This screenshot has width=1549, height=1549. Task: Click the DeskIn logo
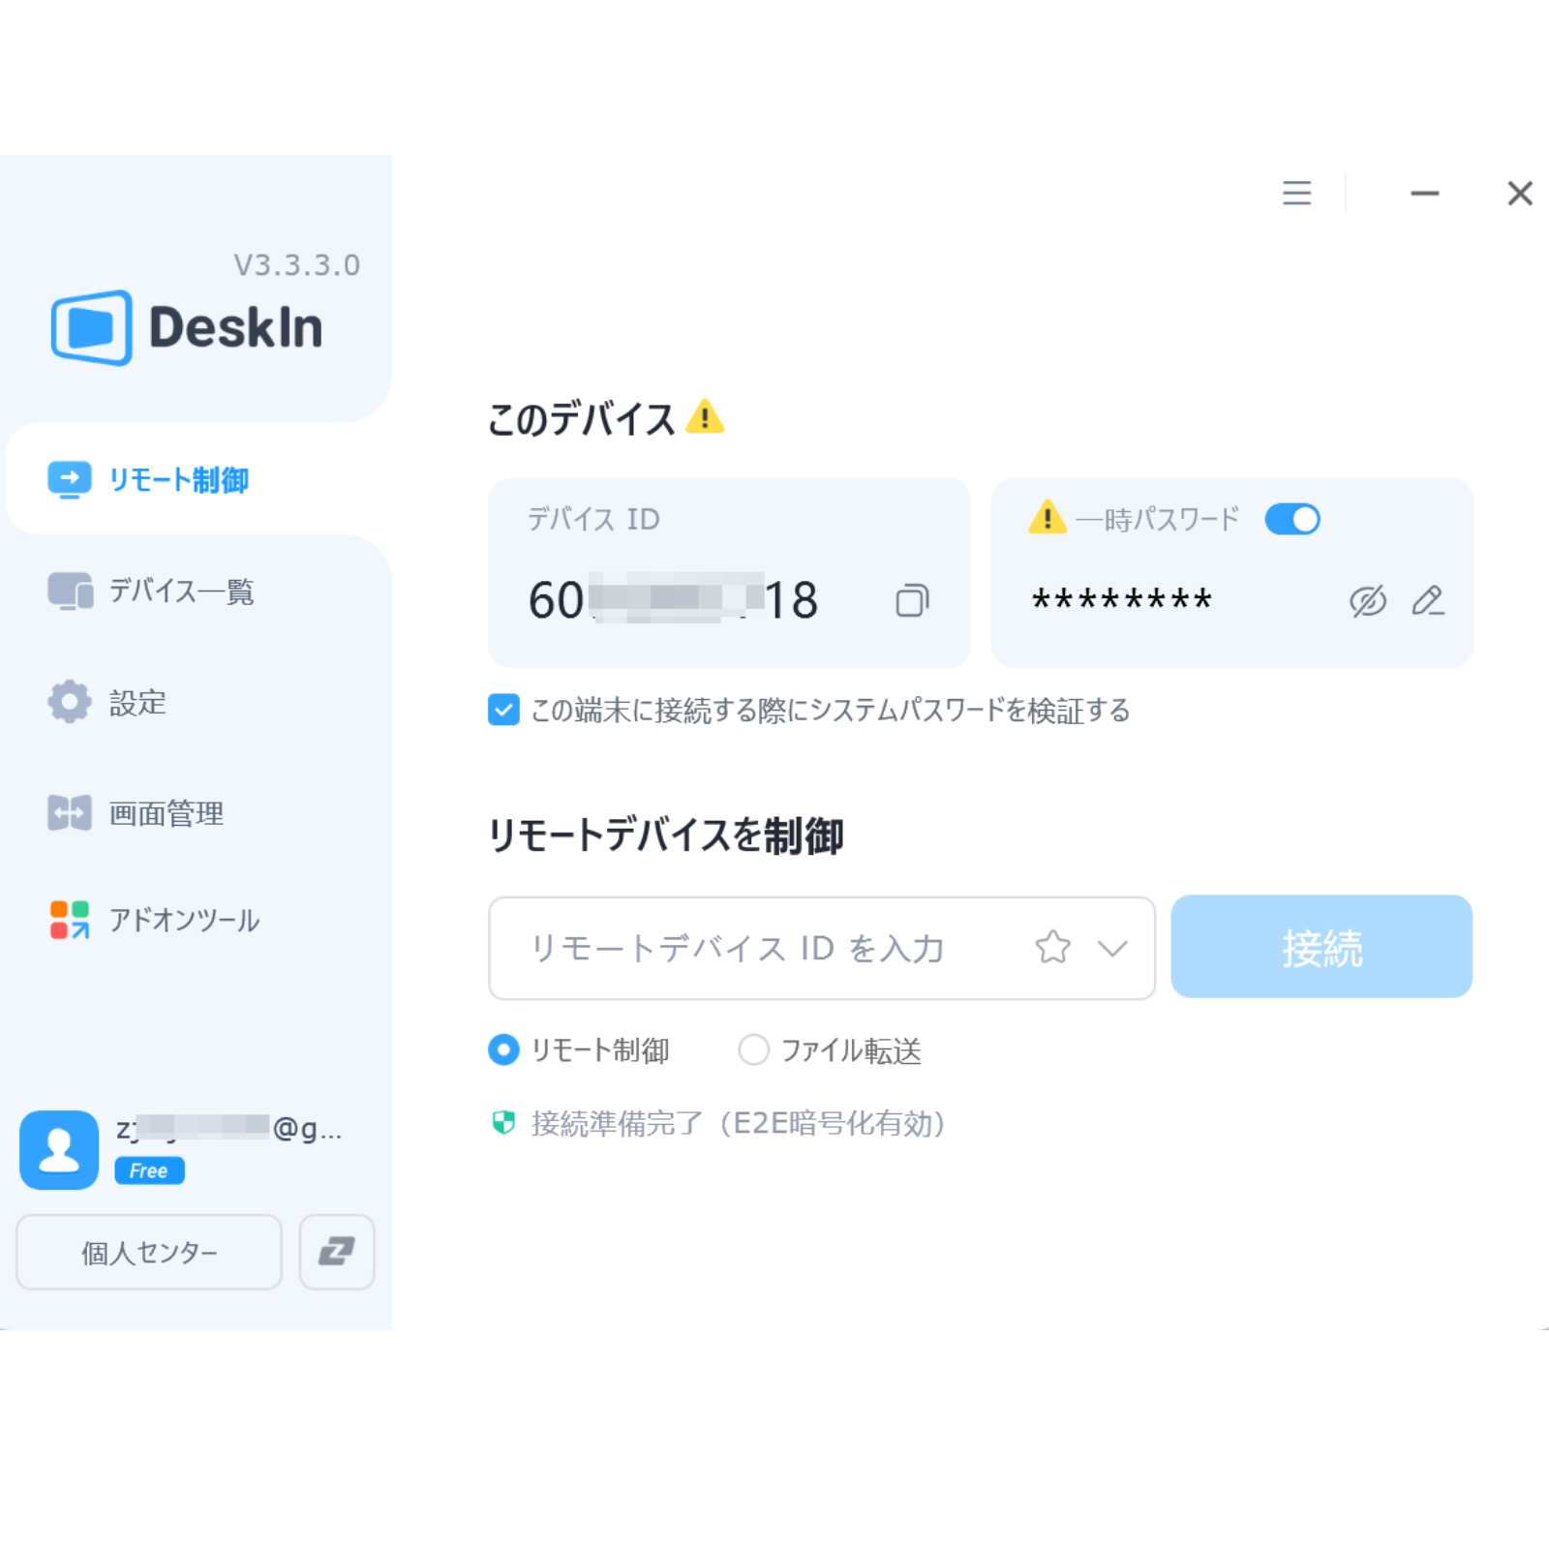(187, 327)
